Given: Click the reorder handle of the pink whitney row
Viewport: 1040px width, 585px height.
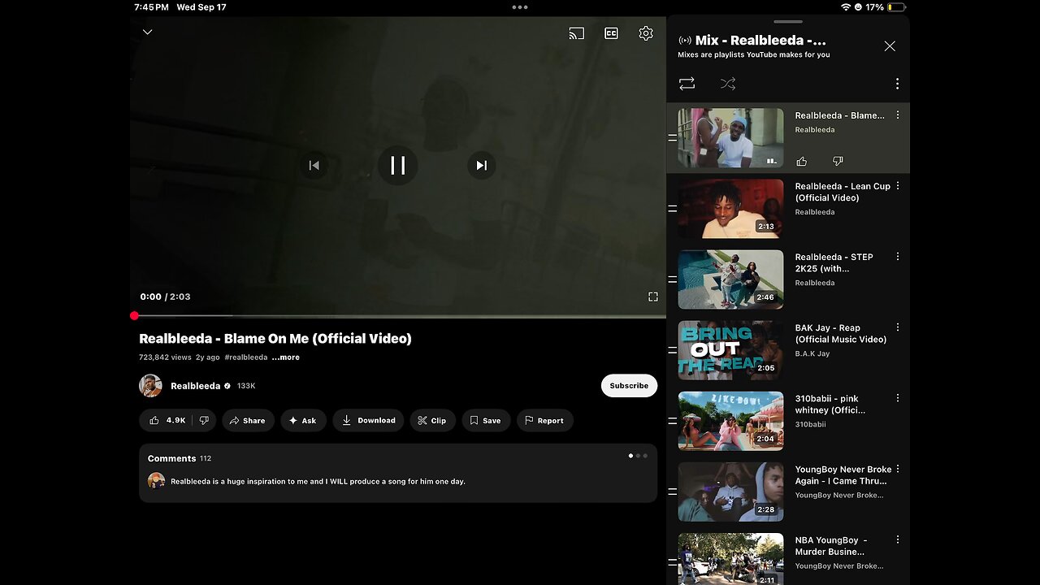Looking at the screenshot, I should point(672,421).
